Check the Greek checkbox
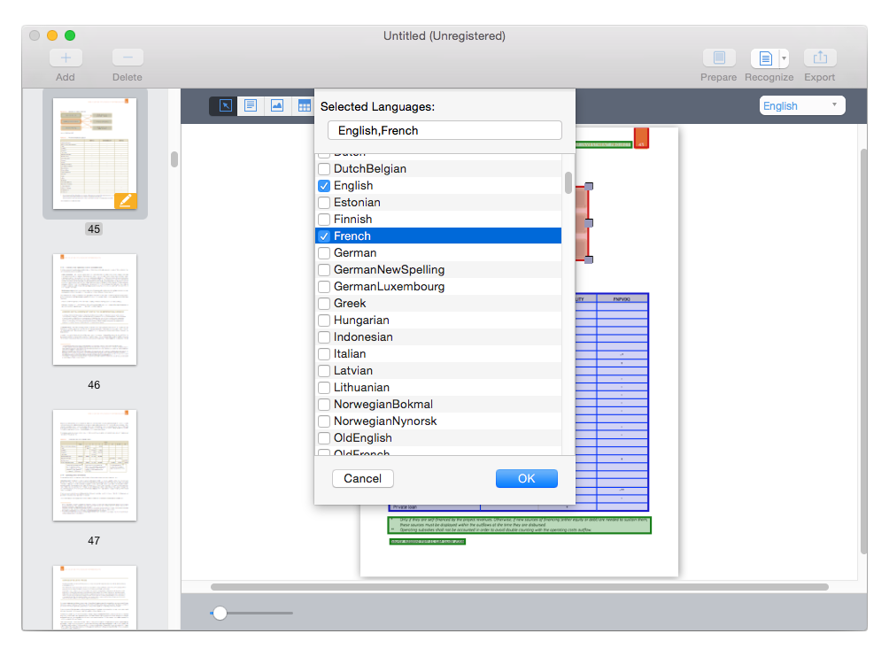The image size is (889, 649). [324, 303]
